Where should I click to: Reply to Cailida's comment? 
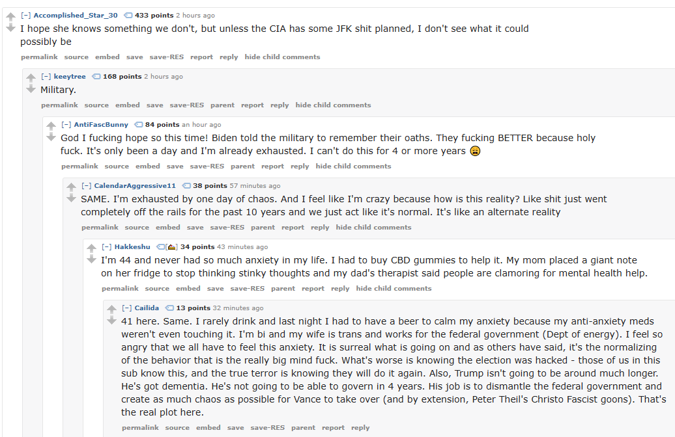click(360, 427)
